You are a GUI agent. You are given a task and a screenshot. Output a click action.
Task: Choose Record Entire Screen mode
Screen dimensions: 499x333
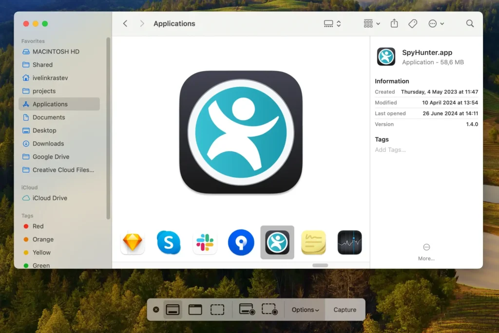pos(247,310)
